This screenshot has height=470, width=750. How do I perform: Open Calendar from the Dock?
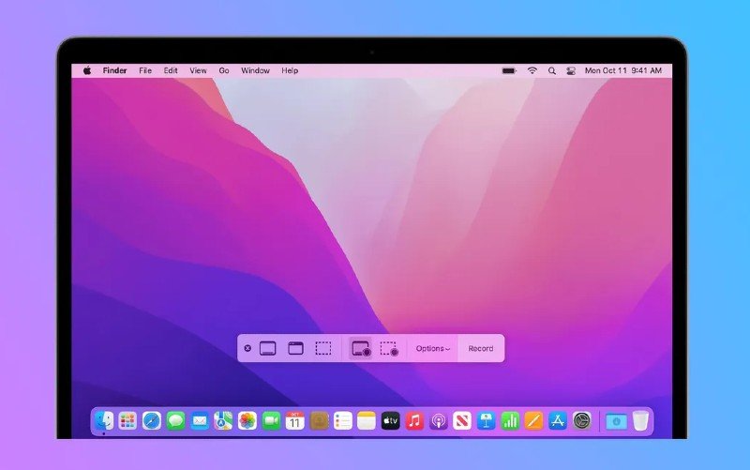click(x=295, y=420)
